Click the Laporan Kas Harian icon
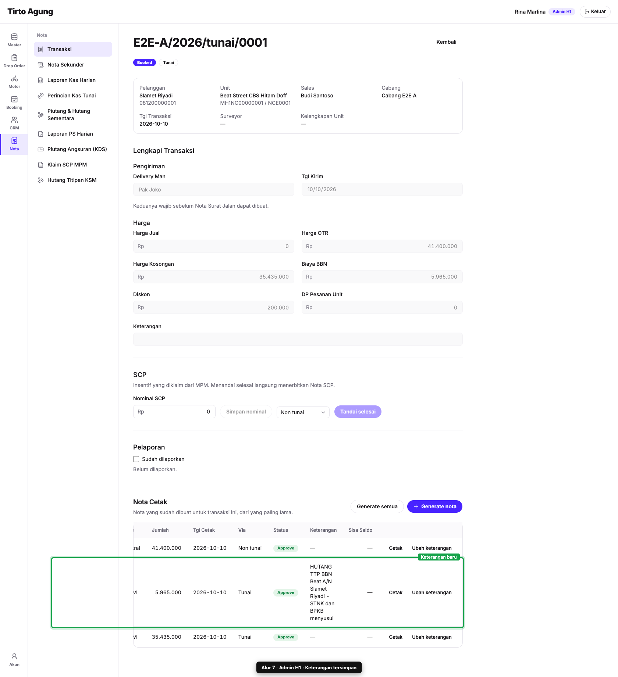The image size is (618, 677). tap(41, 80)
